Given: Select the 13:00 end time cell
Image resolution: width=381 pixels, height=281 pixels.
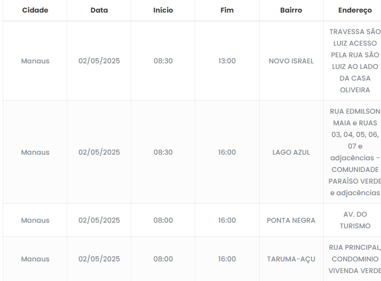Looking at the screenshot, I should tap(227, 61).
